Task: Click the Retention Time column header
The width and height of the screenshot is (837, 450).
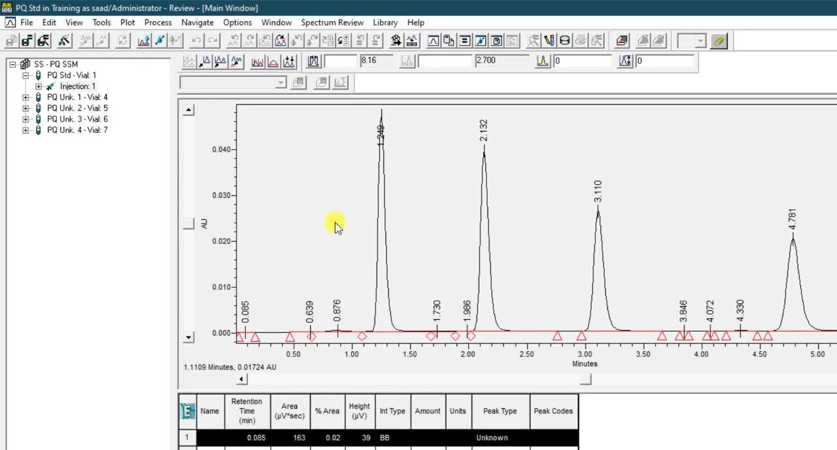Action: [x=247, y=411]
